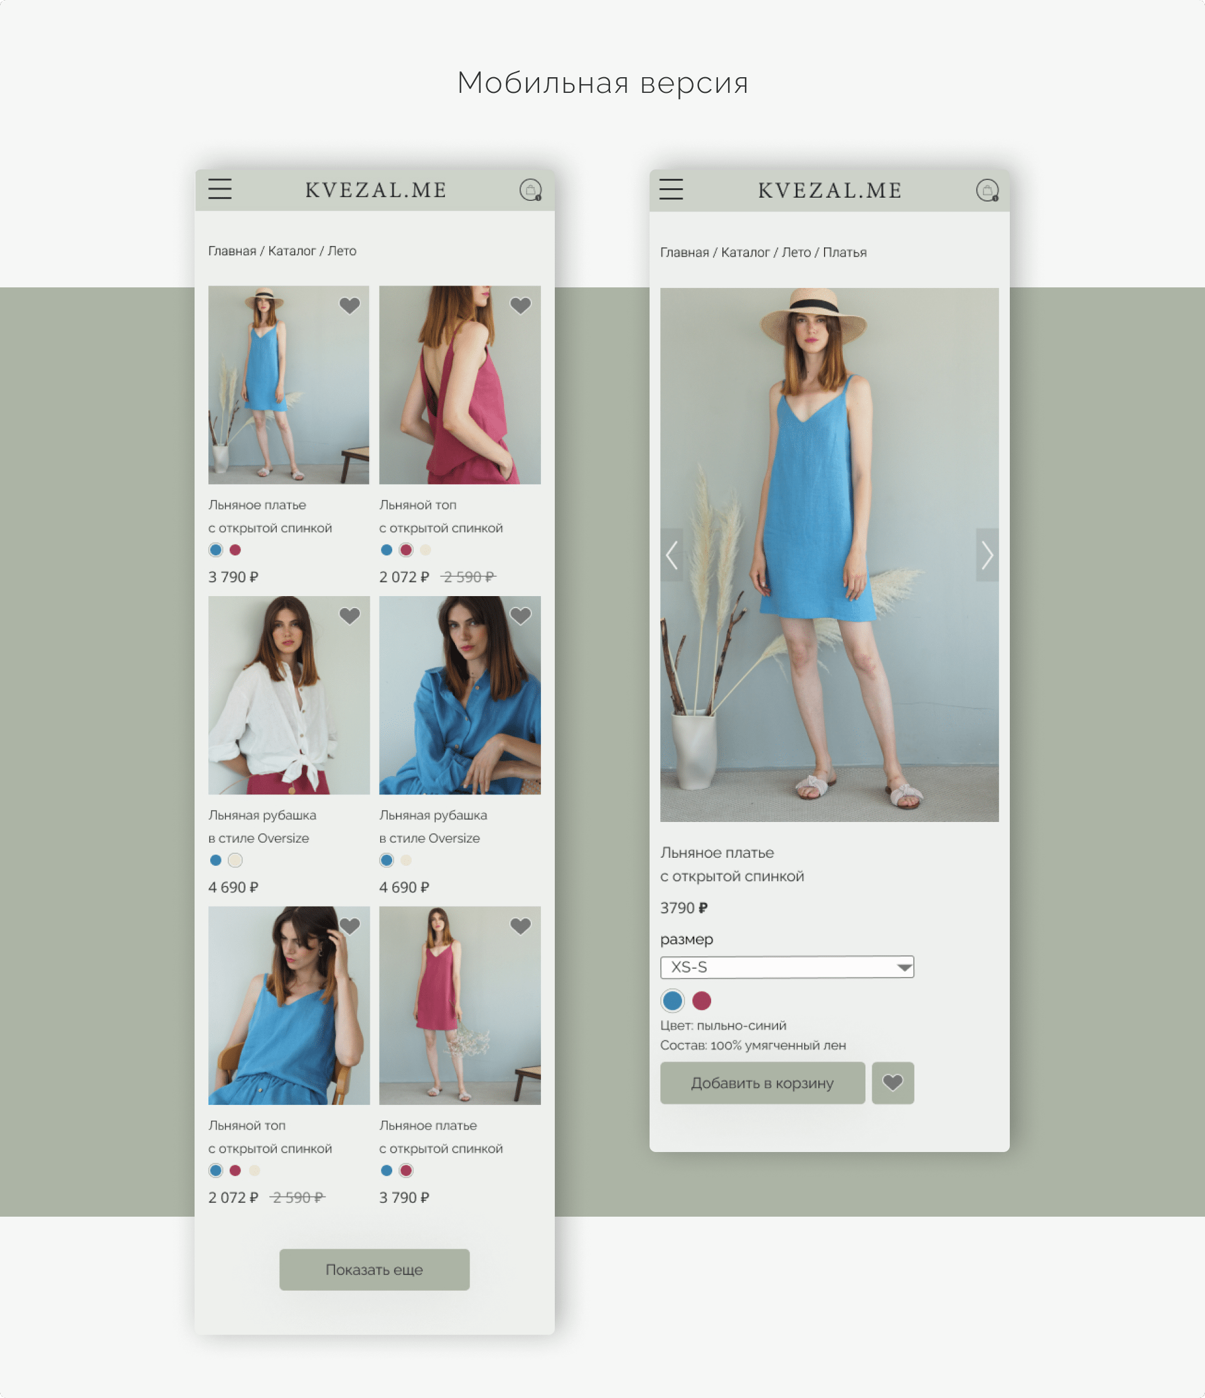Select crimson color on product page
The image size is (1205, 1398).
point(702,1001)
